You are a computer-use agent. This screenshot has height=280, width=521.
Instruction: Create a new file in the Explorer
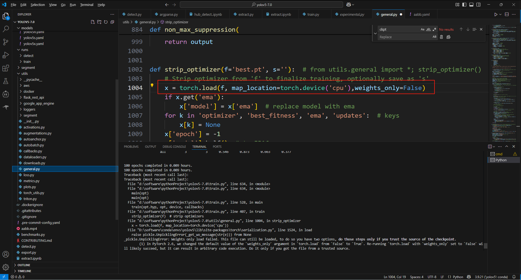point(93,22)
